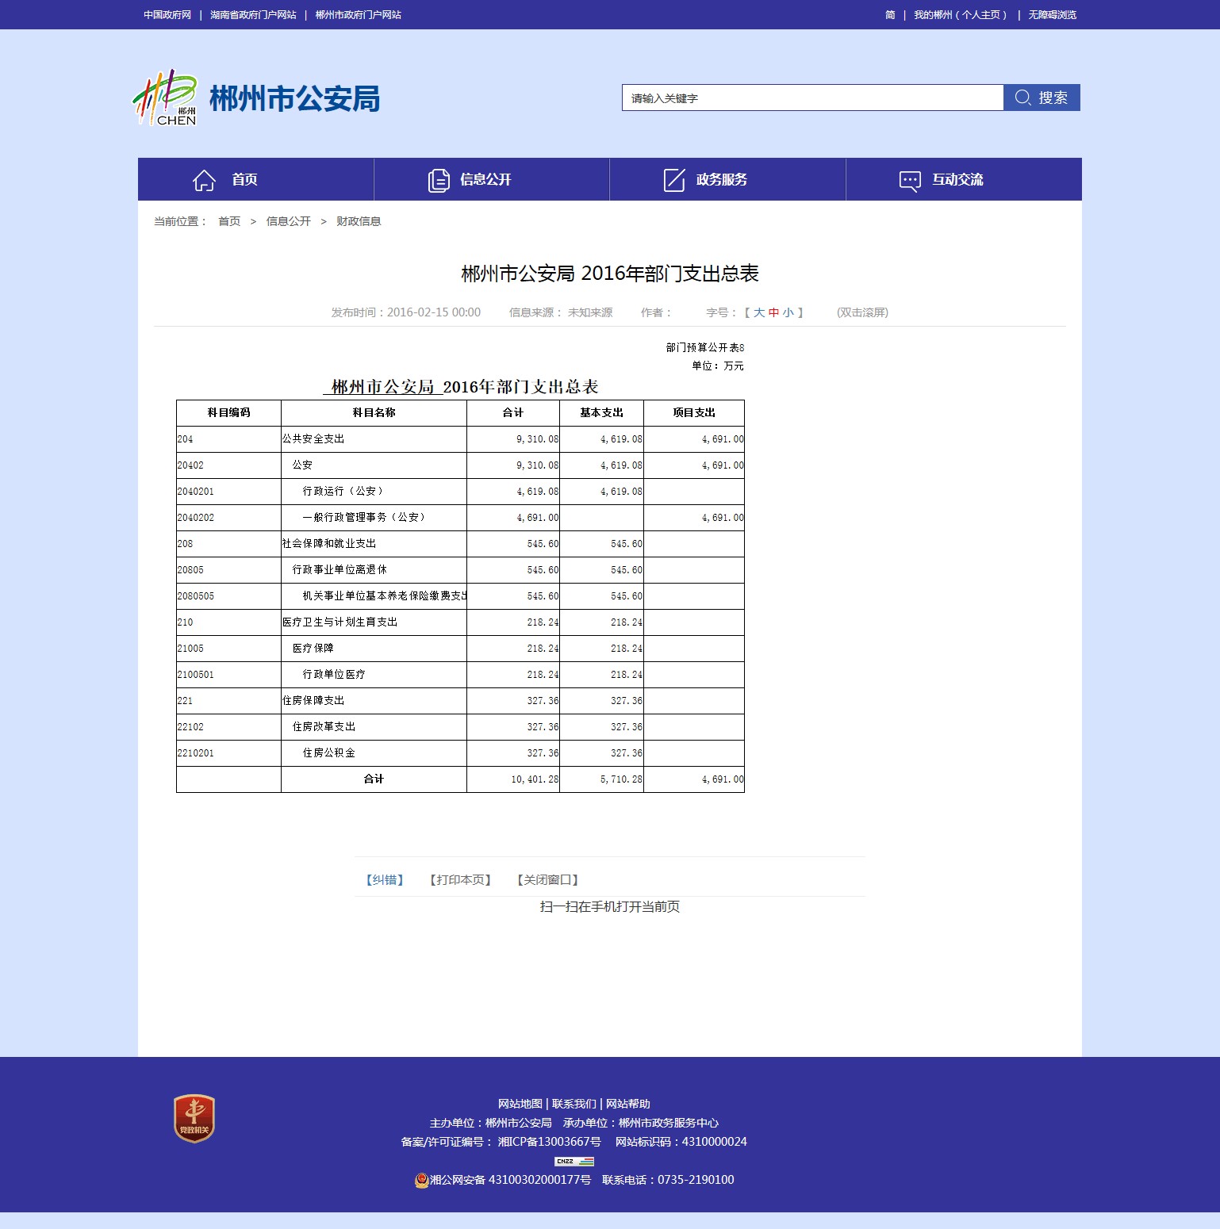Click the chat bubble icon beside 互动交流
Image resolution: width=1220 pixels, height=1229 pixels.
(910, 180)
